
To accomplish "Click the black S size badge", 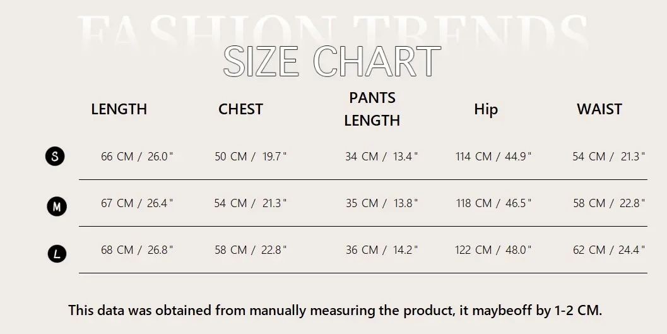I will point(56,156).
